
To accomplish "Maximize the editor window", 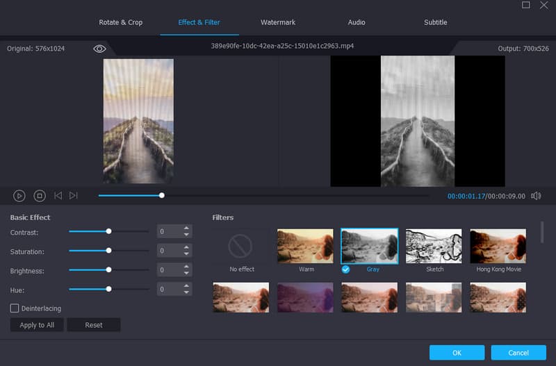I will (526, 5).
